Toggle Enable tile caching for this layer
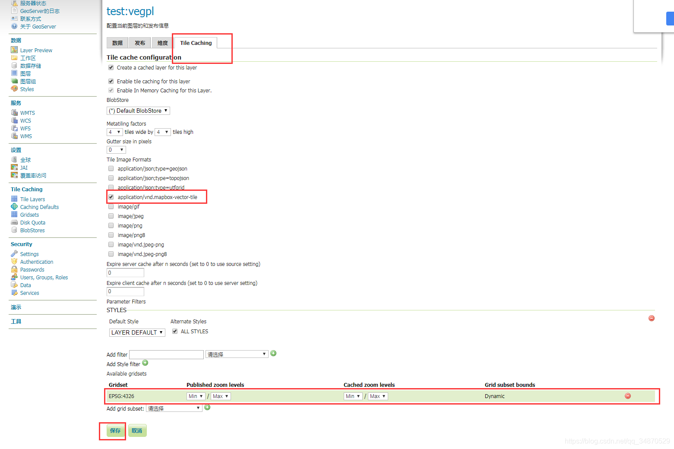Viewport: 674px width, 449px height. [111, 81]
